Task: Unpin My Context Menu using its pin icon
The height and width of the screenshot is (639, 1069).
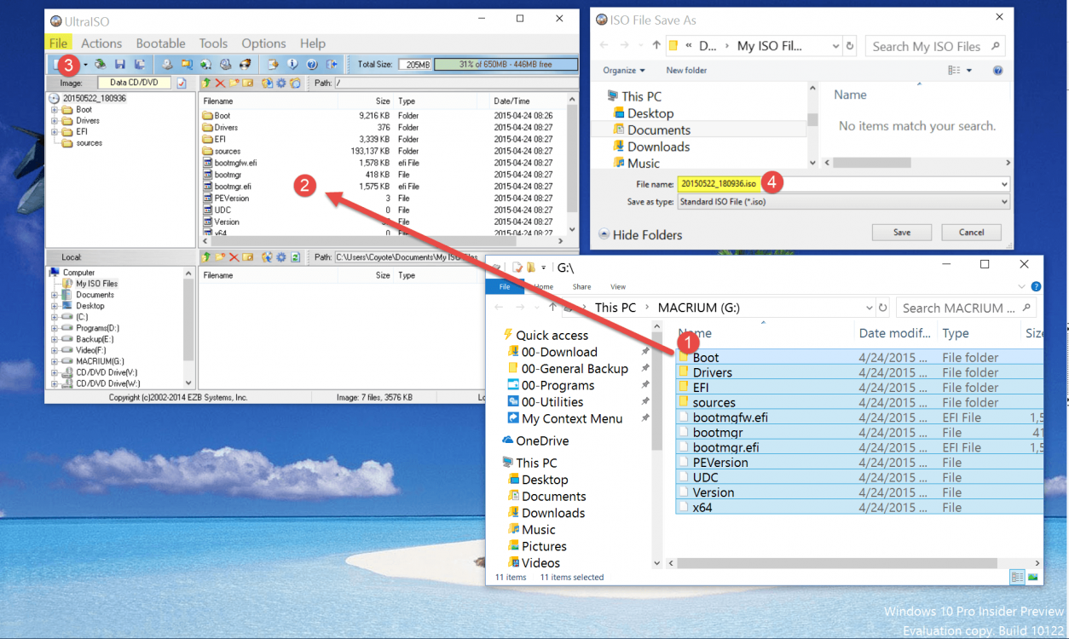Action: click(645, 418)
